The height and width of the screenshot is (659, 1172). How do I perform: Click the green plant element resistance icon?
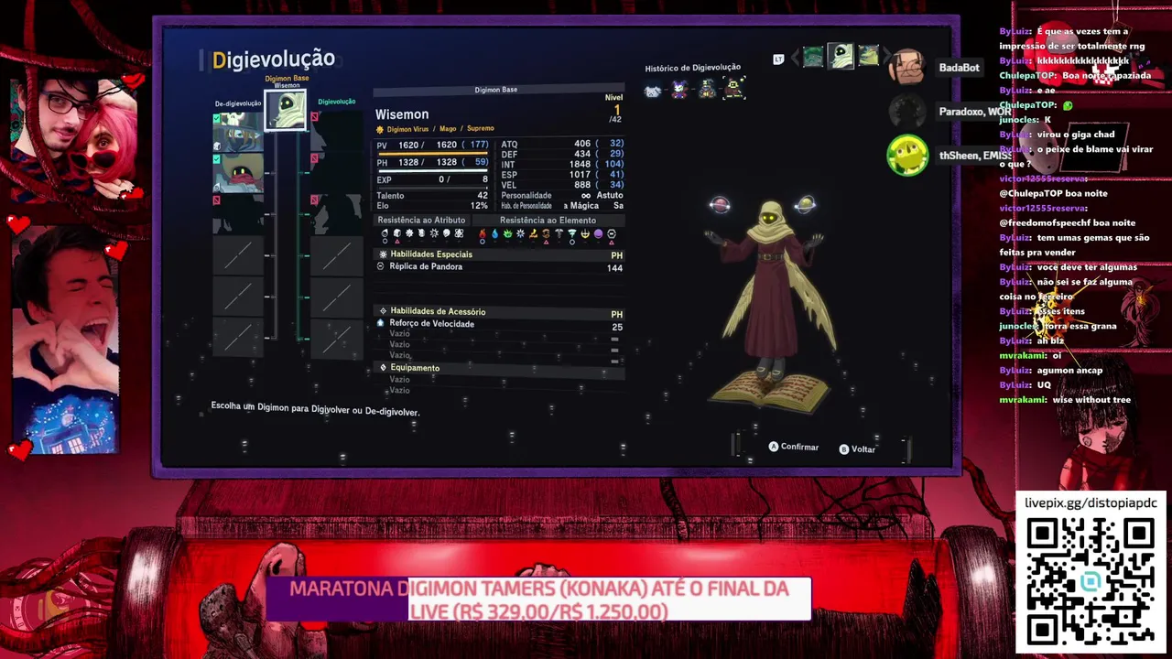pyautogui.click(x=508, y=234)
